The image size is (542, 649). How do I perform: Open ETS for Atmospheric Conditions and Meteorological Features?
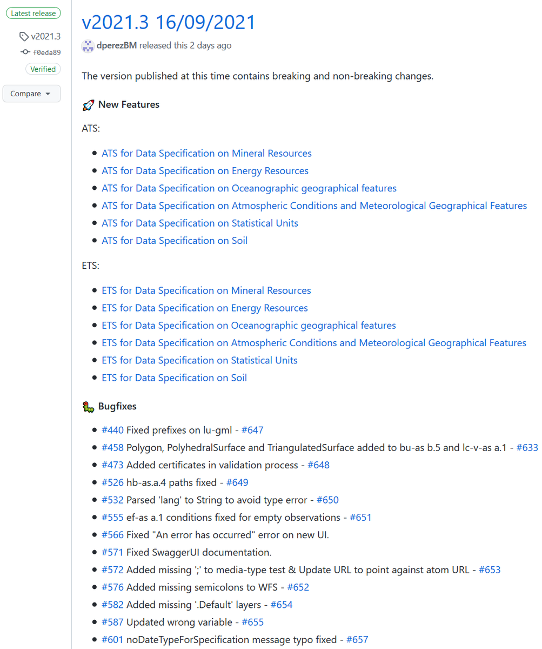point(314,343)
